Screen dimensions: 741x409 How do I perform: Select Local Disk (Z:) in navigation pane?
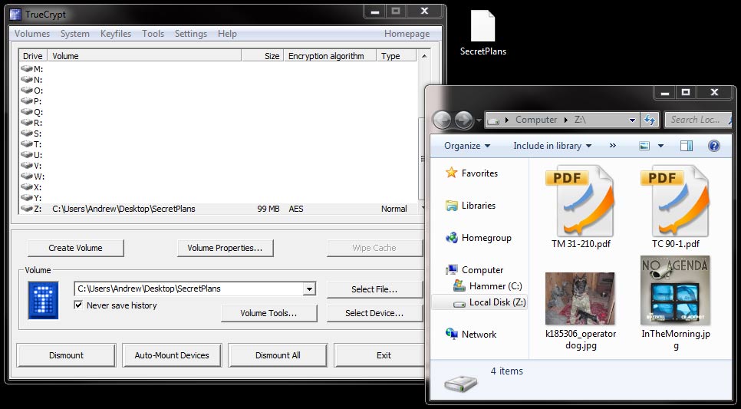pyautogui.click(x=479, y=302)
